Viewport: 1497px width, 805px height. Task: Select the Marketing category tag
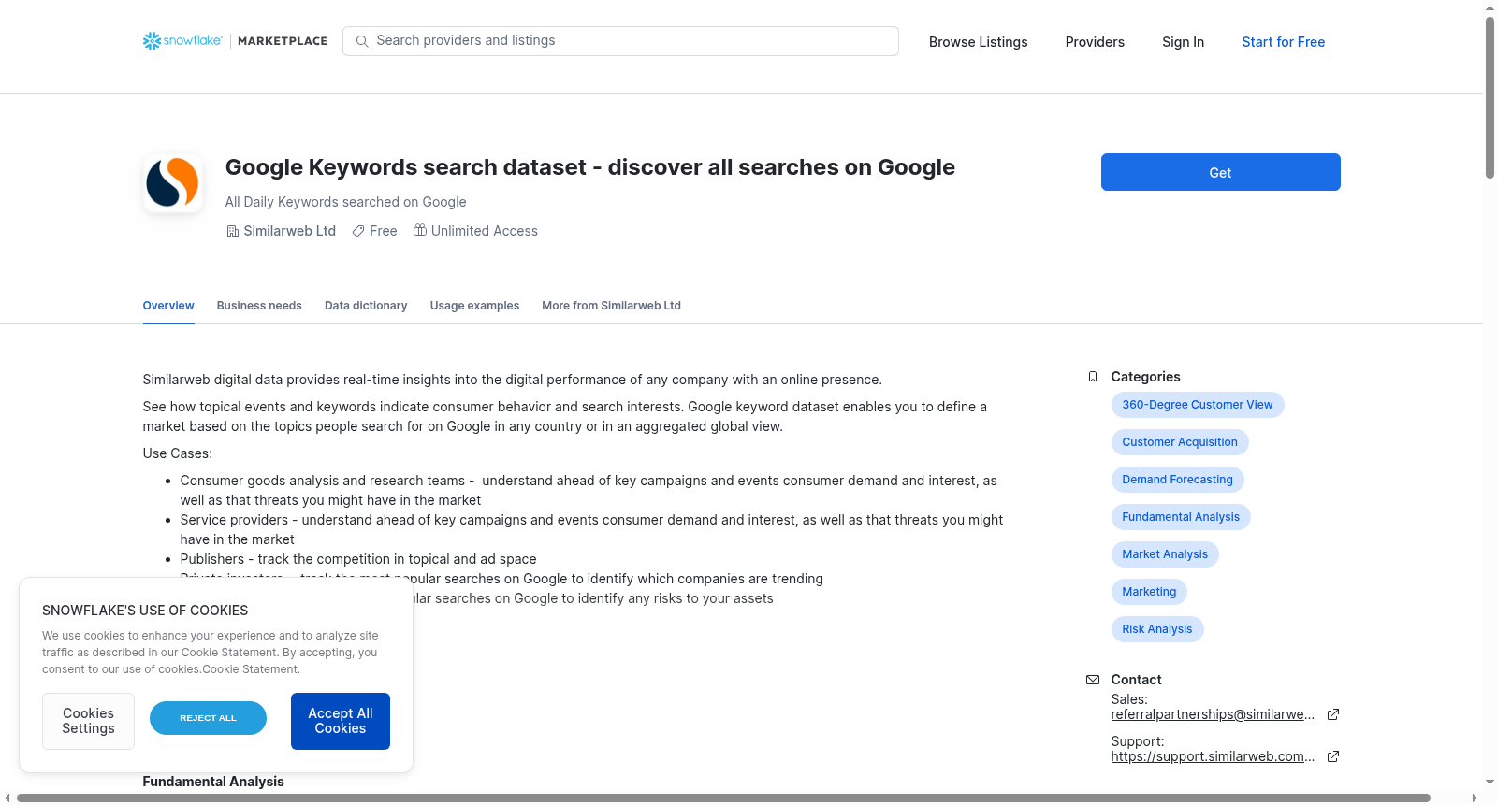pyautogui.click(x=1149, y=592)
